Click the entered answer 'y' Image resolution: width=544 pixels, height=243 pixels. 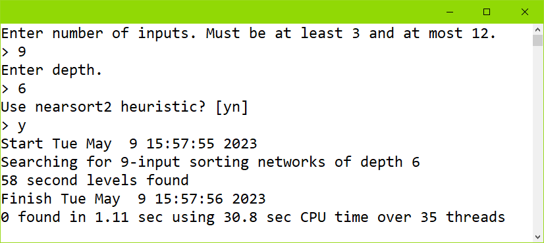tap(22, 127)
